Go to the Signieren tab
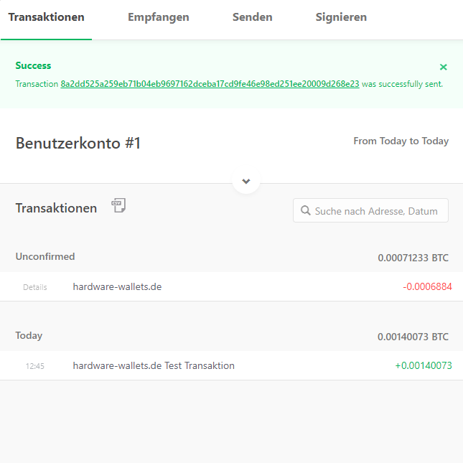 coord(341,17)
